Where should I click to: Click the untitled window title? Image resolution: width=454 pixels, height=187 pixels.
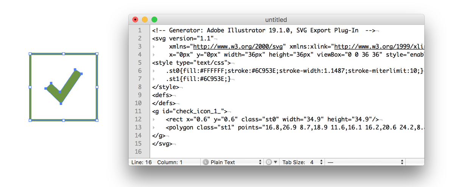pyautogui.click(x=276, y=20)
